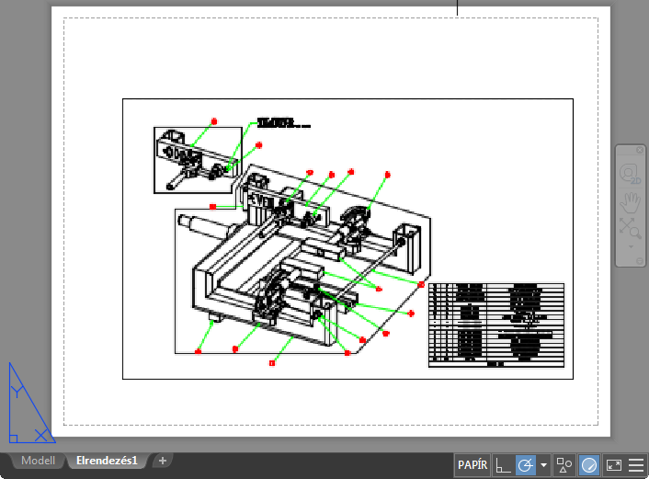Image resolution: width=649 pixels, height=479 pixels.
Task: Click the bold title text beside the detail view
Action: [283, 123]
